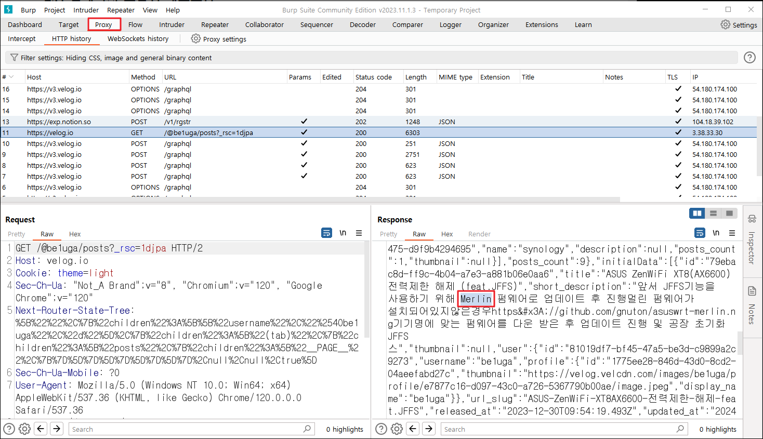This screenshot has width=763, height=439.
Task: Select Request Hex view tab
Action: coord(75,234)
